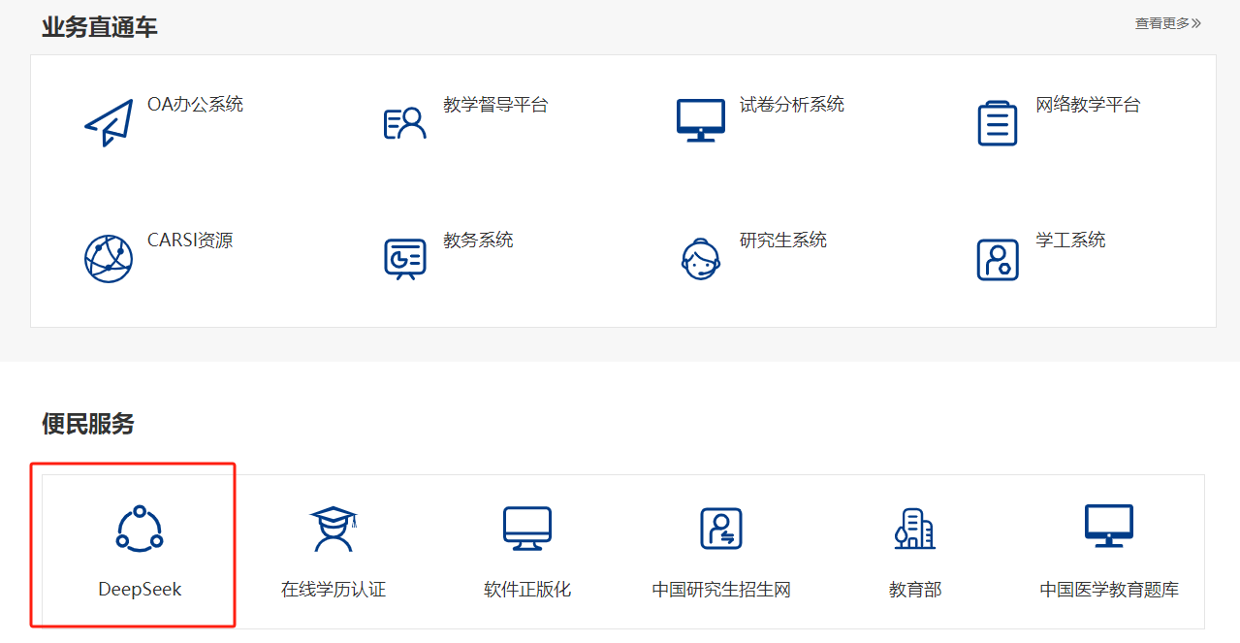Open the OA办公系统 link
Screen dimensions: 1240x643
[x=195, y=105]
